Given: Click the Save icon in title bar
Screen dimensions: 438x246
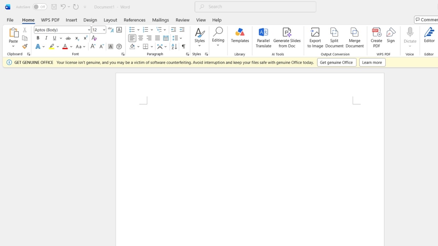Looking at the screenshot, I should [54, 7].
